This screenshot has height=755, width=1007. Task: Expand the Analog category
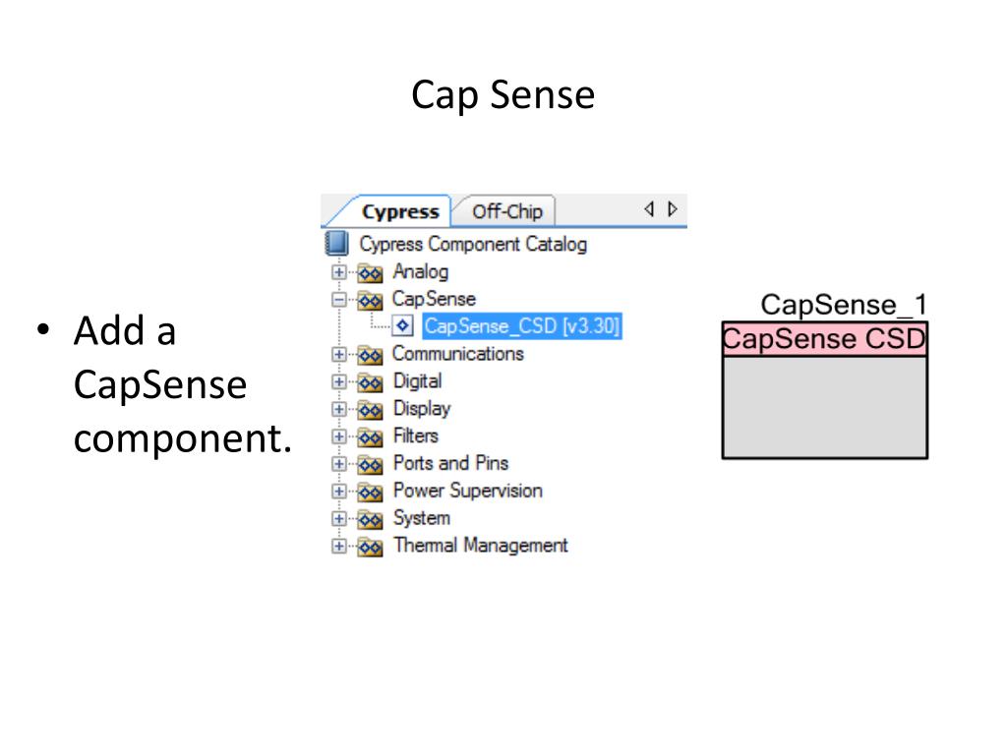338,272
